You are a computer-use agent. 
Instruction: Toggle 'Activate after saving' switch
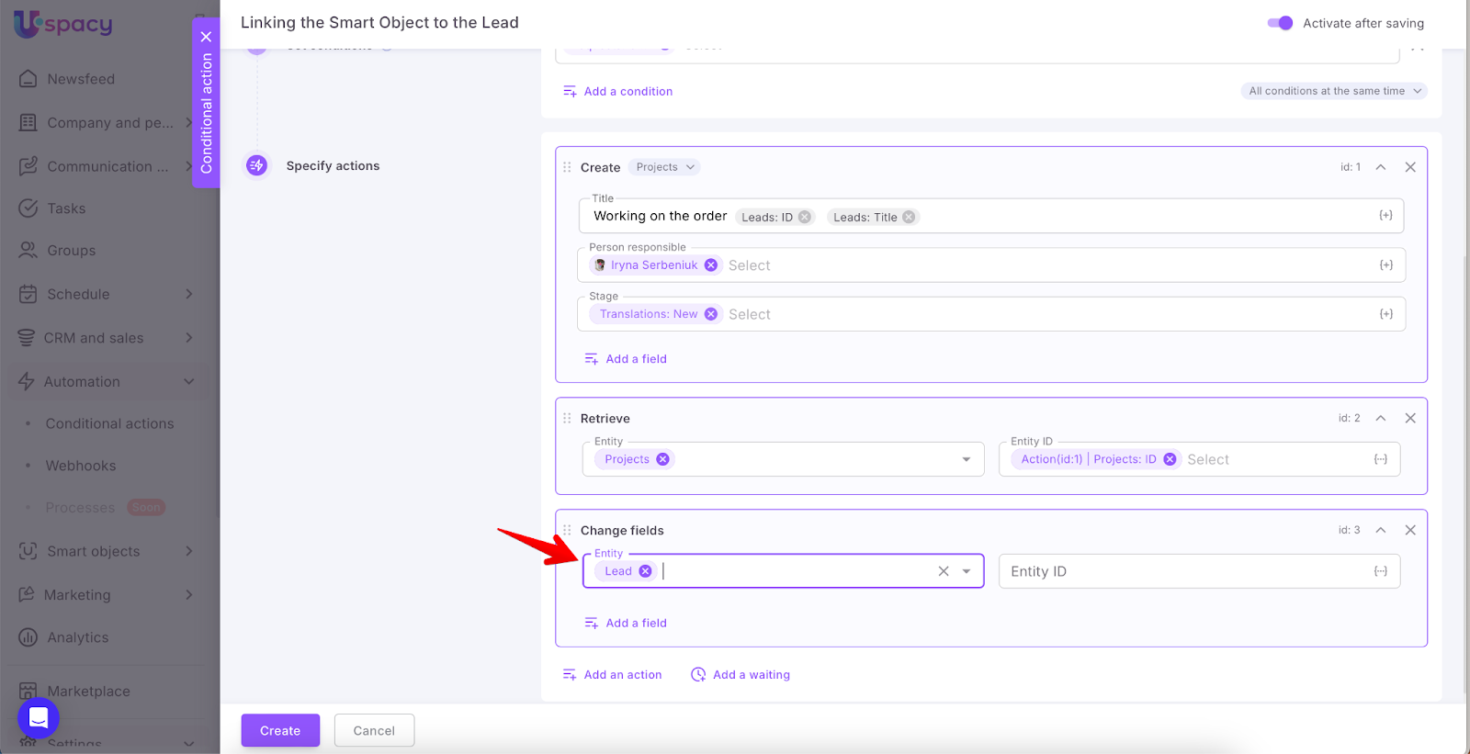tap(1280, 23)
